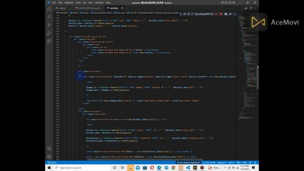The height and width of the screenshot is (171, 304).
Task: Click the div.container-fluid breadcrumb
Action: [x=103, y=13]
